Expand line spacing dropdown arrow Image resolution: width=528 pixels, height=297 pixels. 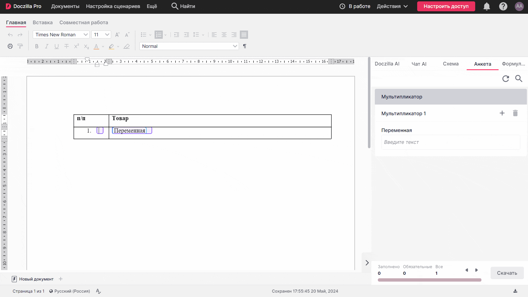203,35
